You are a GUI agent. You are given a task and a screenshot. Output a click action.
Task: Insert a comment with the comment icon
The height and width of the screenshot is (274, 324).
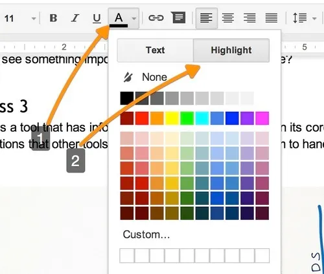click(178, 17)
